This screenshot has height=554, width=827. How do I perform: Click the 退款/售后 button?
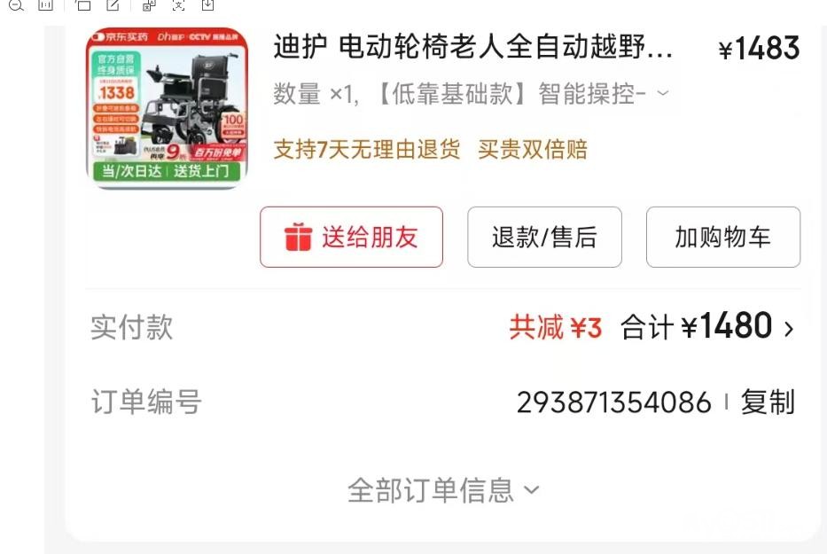click(544, 237)
